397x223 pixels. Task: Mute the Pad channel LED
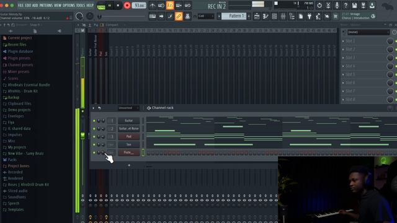[x=94, y=137]
